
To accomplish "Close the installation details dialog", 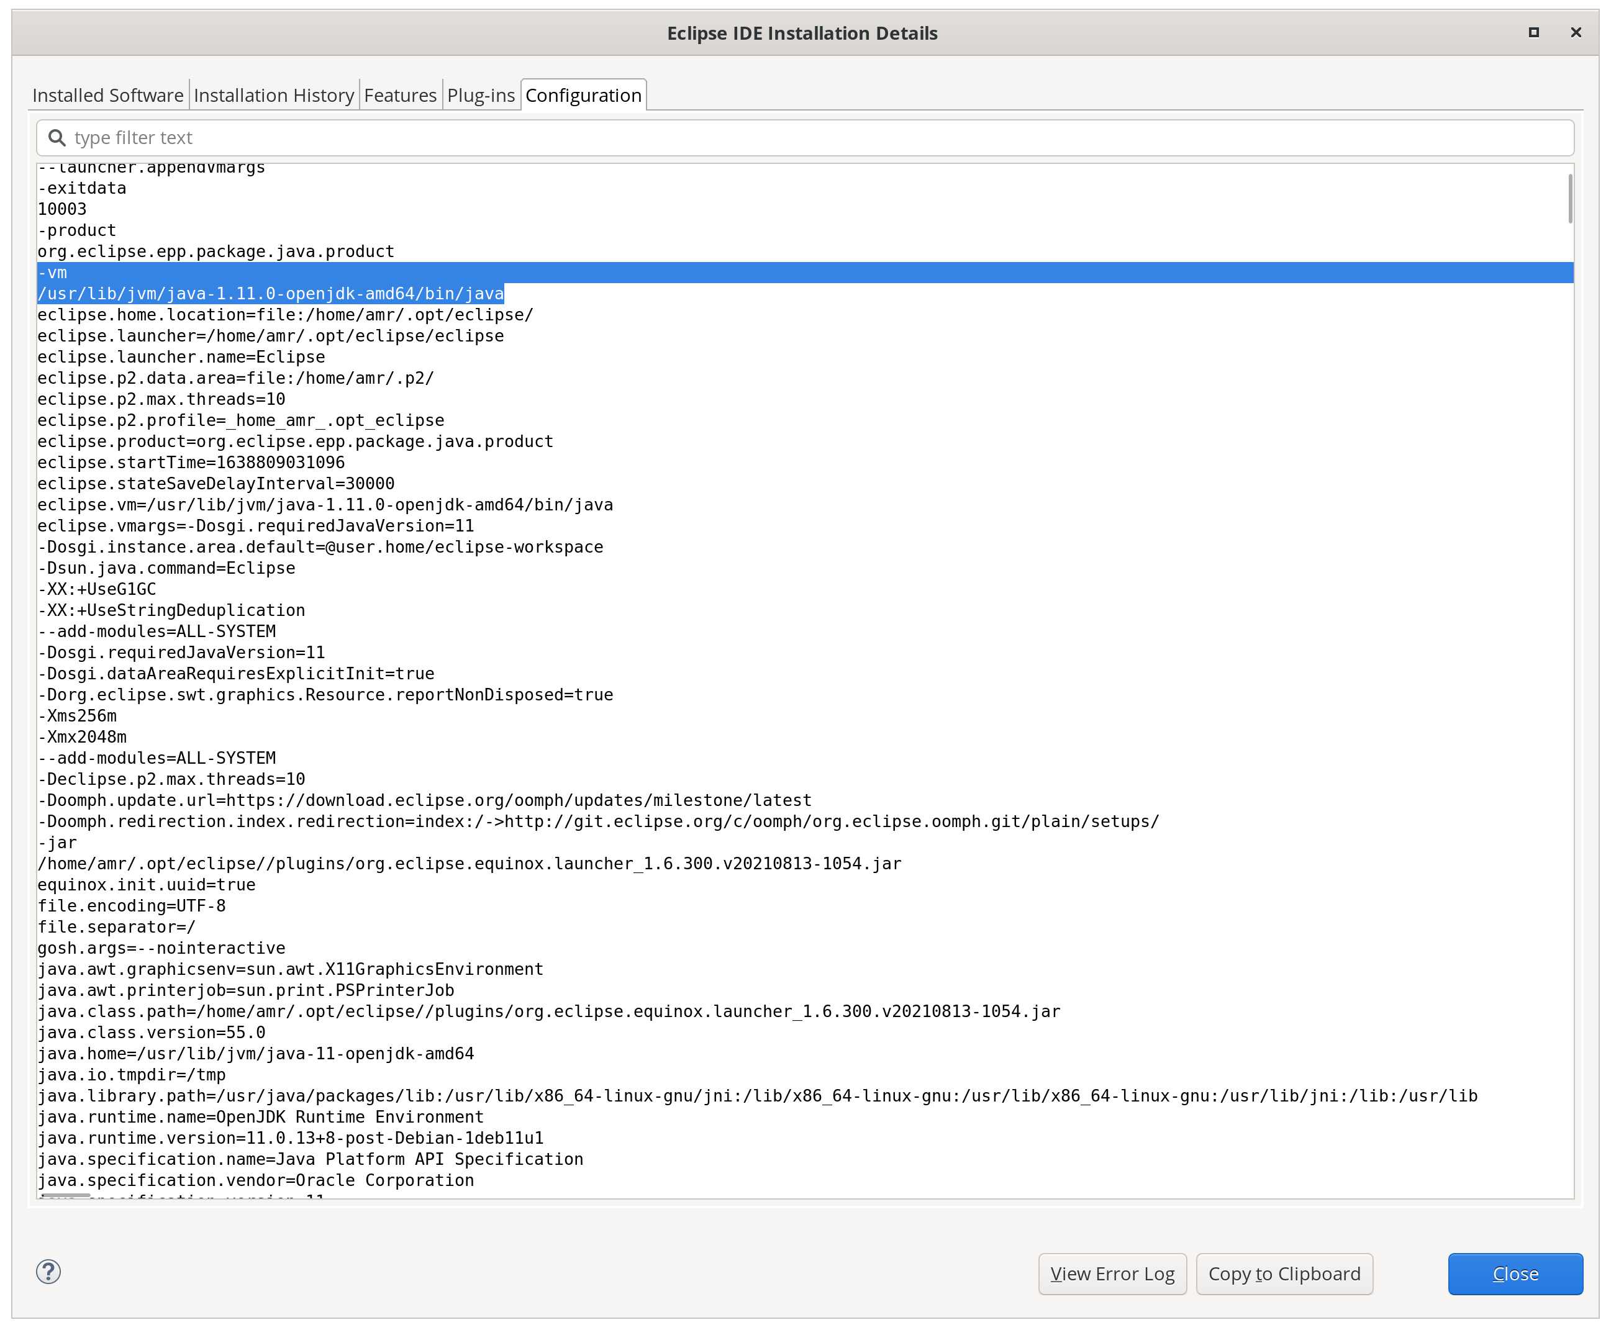I will (x=1515, y=1274).
